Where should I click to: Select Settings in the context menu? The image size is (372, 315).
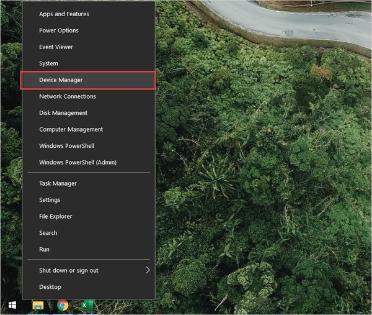point(50,200)
